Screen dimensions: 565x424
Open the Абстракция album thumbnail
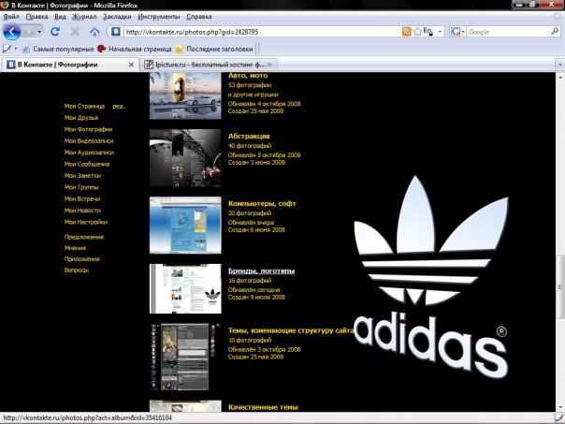pos(185,158)
